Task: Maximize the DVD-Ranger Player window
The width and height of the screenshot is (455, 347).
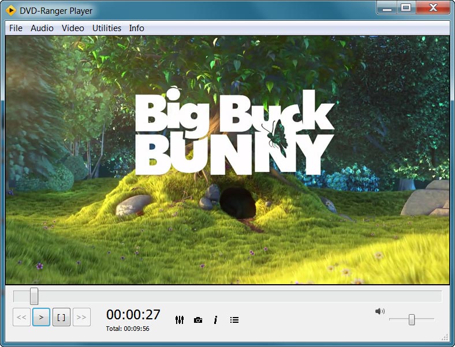Action: click(x=406, y=8)
